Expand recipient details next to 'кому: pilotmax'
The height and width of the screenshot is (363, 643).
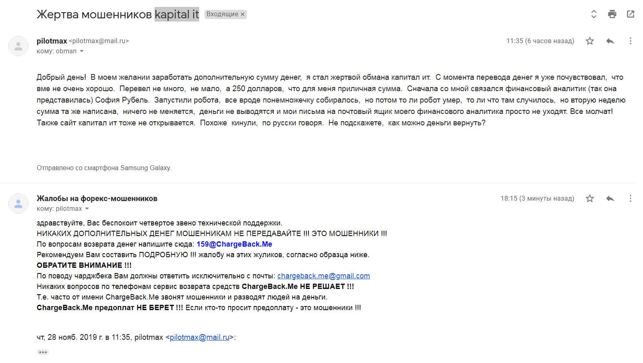tap(87, 209)
